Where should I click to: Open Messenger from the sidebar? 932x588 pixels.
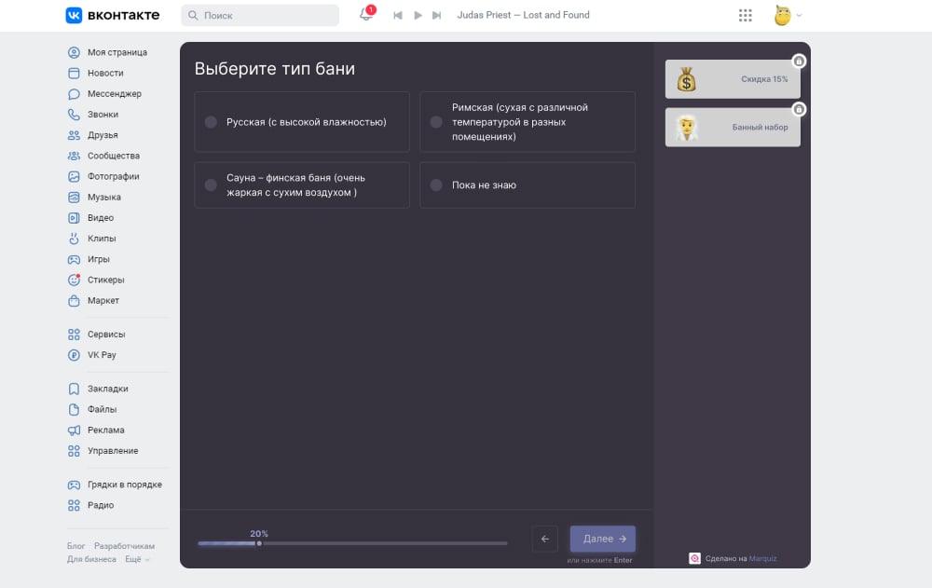114,94
